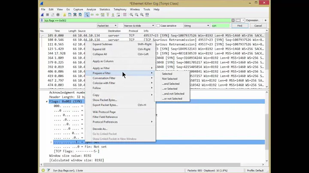Click the status bar expert info circle
The width and height of the screenshot is (309, 173).
pyautogui.click(x=43, y=170)
